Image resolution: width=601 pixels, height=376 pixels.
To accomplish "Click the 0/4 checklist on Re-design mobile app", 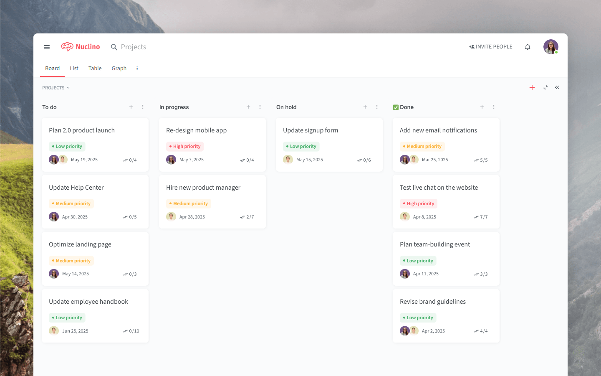I will [x=247, y=160].
